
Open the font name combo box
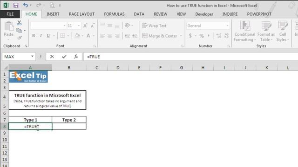coord(48,26)
